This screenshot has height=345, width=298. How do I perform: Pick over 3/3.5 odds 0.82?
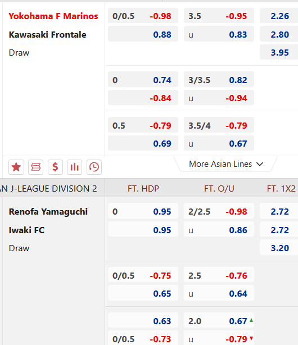[x=219, y=80]
